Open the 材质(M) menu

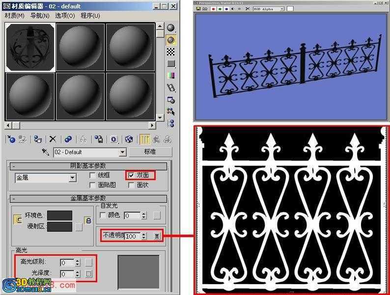coord(14,16)
